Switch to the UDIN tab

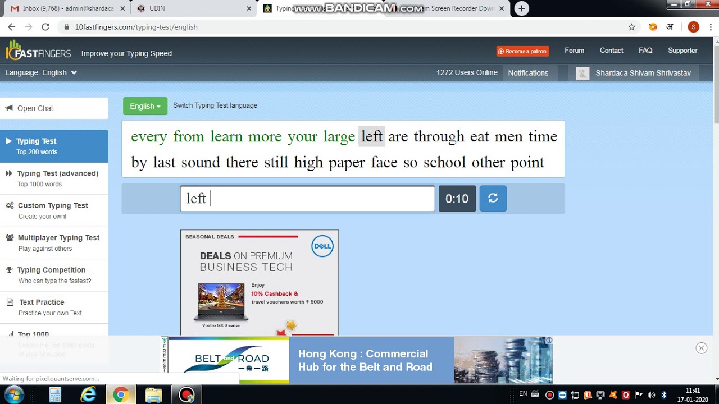[194, 8]
